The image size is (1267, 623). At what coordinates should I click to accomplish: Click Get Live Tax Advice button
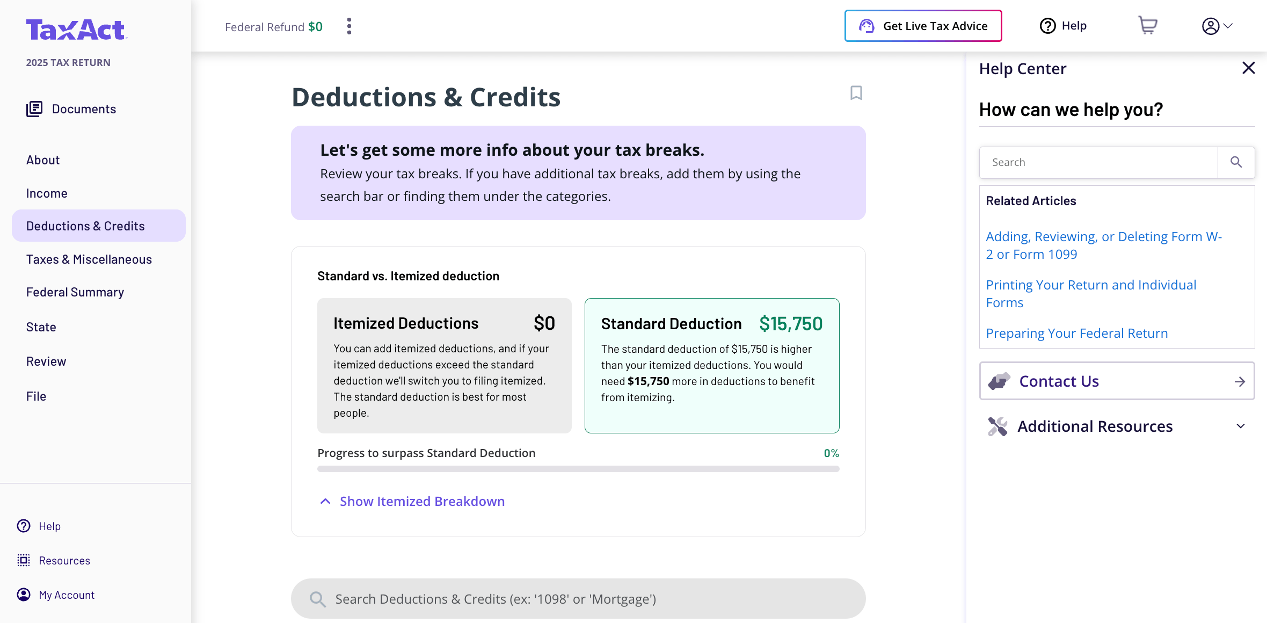923,26
